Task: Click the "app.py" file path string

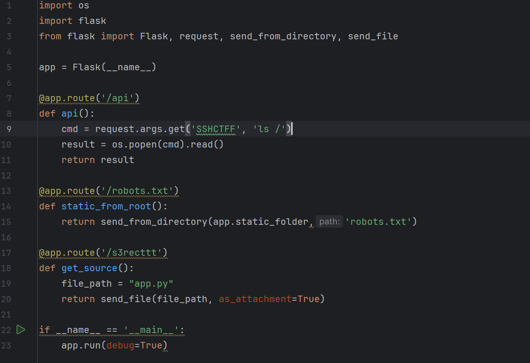Action: click(151, 283)
